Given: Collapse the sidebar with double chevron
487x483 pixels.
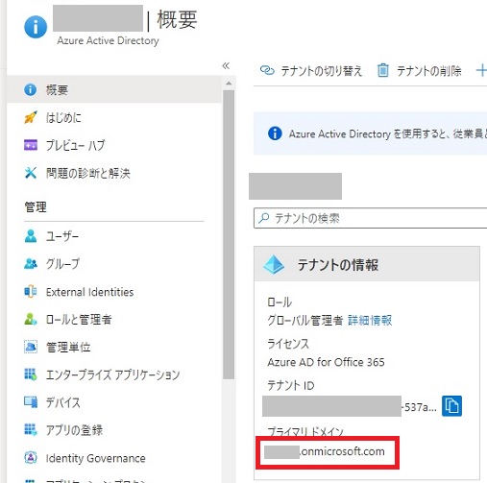Looking at the screenshot, I should [226, 65].
